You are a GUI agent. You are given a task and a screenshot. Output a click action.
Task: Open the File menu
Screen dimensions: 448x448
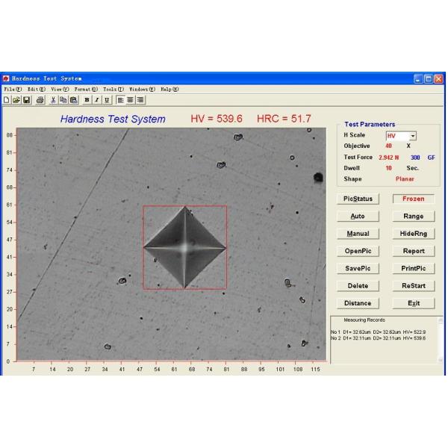[x=13, y=89]
